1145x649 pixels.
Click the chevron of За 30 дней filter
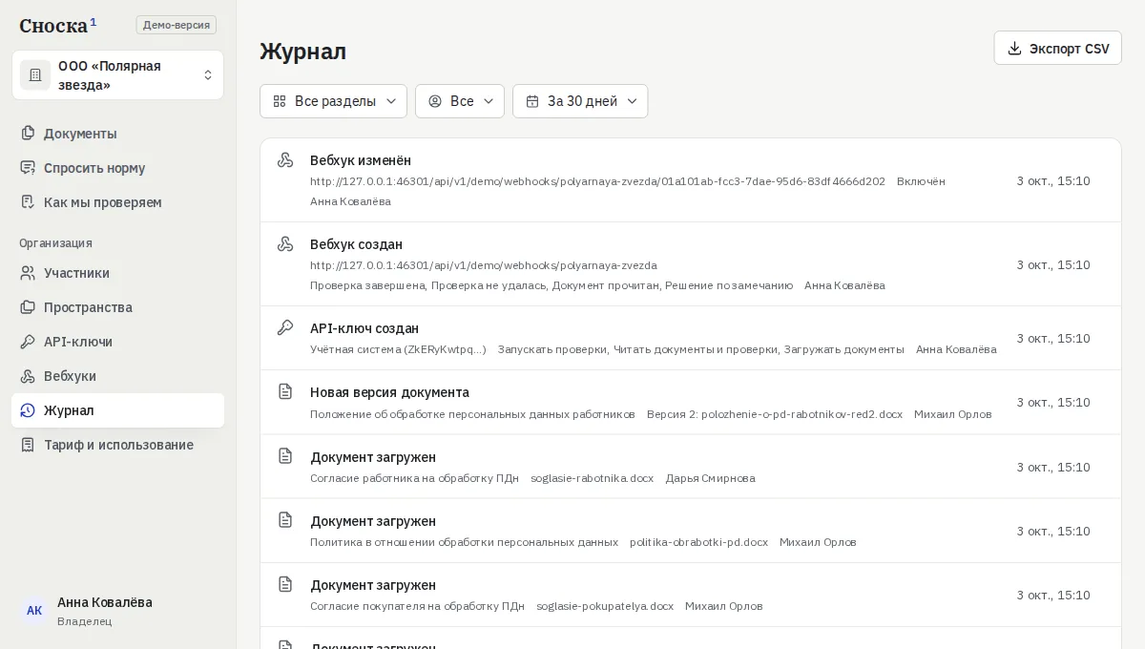[632, 101]
